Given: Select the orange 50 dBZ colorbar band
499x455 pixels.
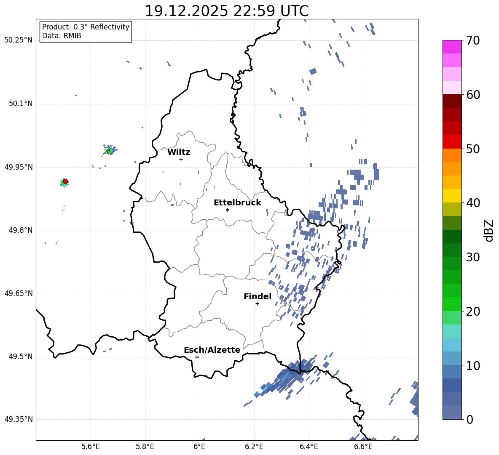Looking at the screenshot, I should tap(452, 155).
